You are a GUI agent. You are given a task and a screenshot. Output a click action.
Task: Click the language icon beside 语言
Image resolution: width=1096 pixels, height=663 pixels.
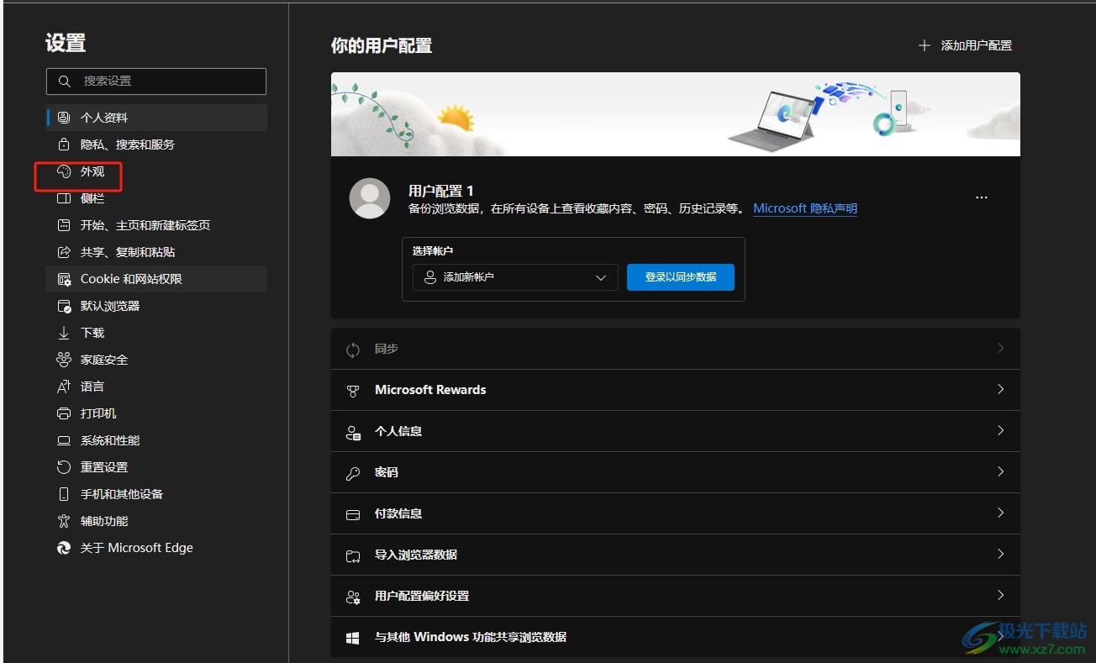tap(64, 387)
